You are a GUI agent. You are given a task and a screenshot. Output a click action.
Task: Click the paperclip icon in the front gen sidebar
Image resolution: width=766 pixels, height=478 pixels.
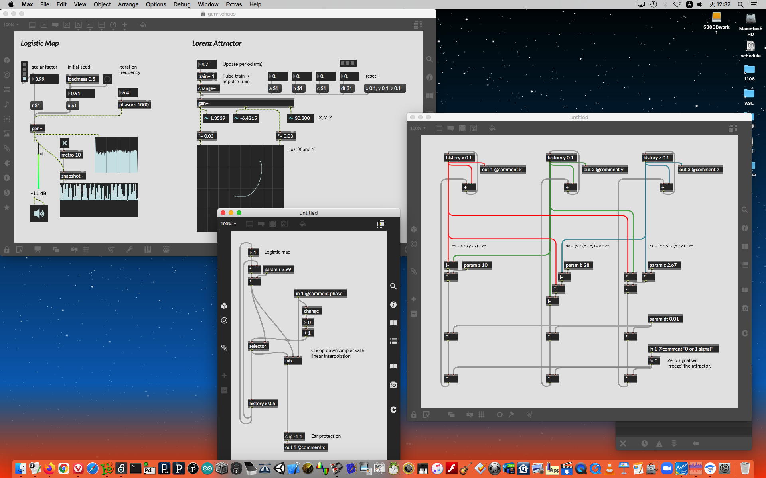[x=224, y=348]
